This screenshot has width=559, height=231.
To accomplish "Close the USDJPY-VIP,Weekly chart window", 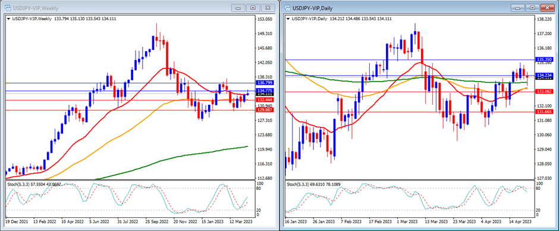I will pyautogui.click(x=268, y=8).
